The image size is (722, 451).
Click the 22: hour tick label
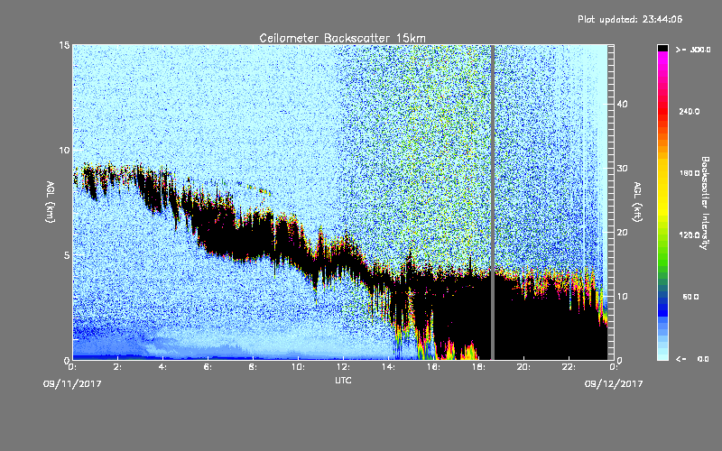(x=569, y=367)
